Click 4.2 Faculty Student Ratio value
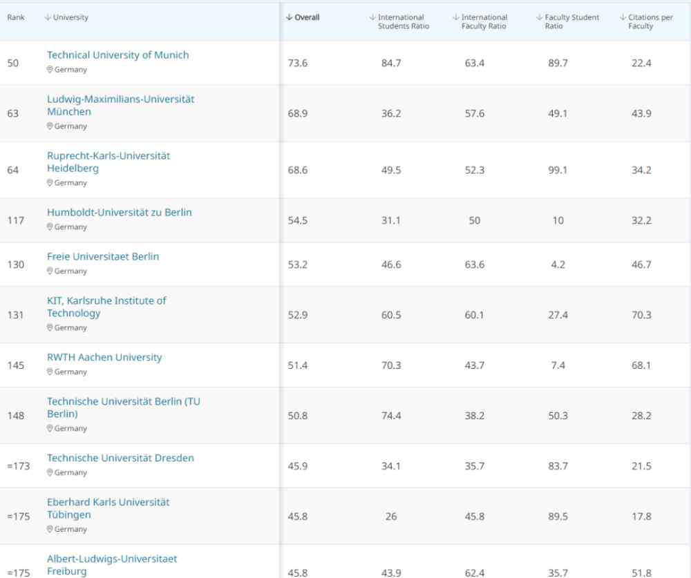Image resolution: width=691 pixels, height=578 pixels. (x=558, y=264)
